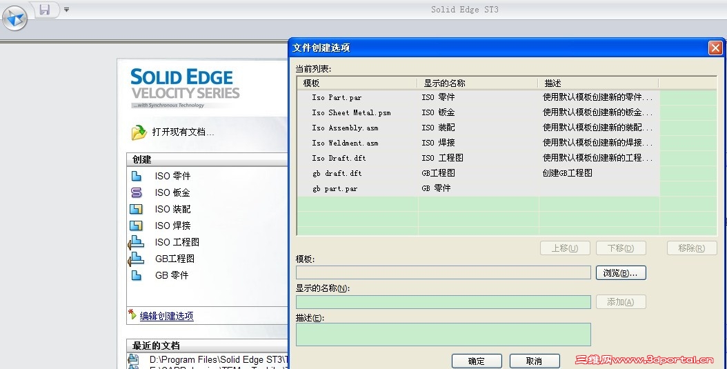727x369 pixels.
Task: Select the Iso Draft.dft template row
Action: (479, 158)
